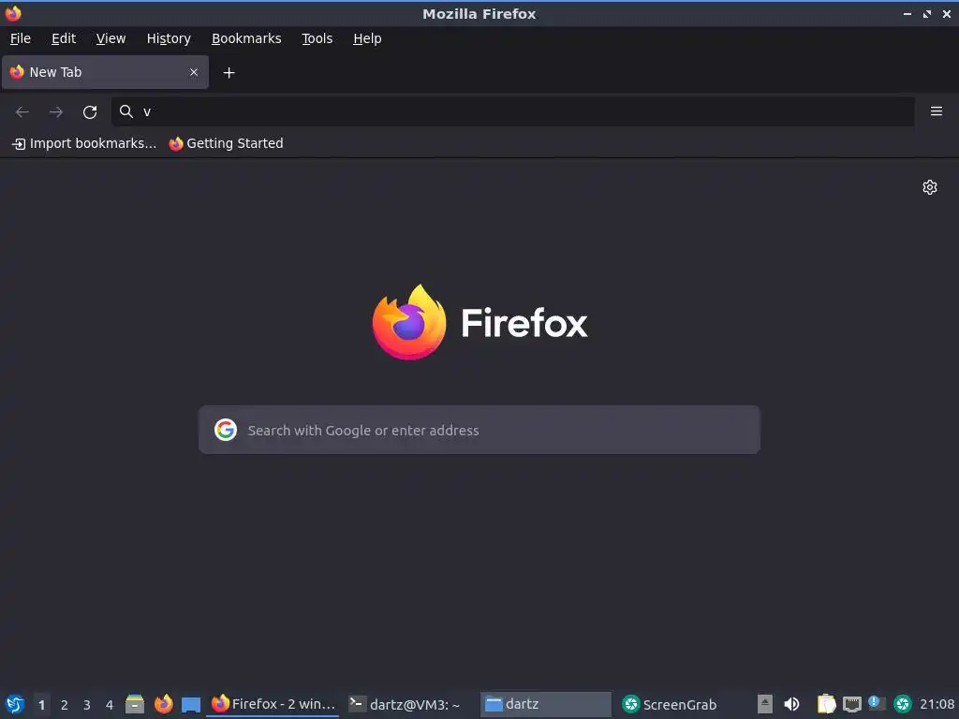This screenshot has width=959, height=719.
Task: Open the volume control tray icon
Action: coord(791,704)
